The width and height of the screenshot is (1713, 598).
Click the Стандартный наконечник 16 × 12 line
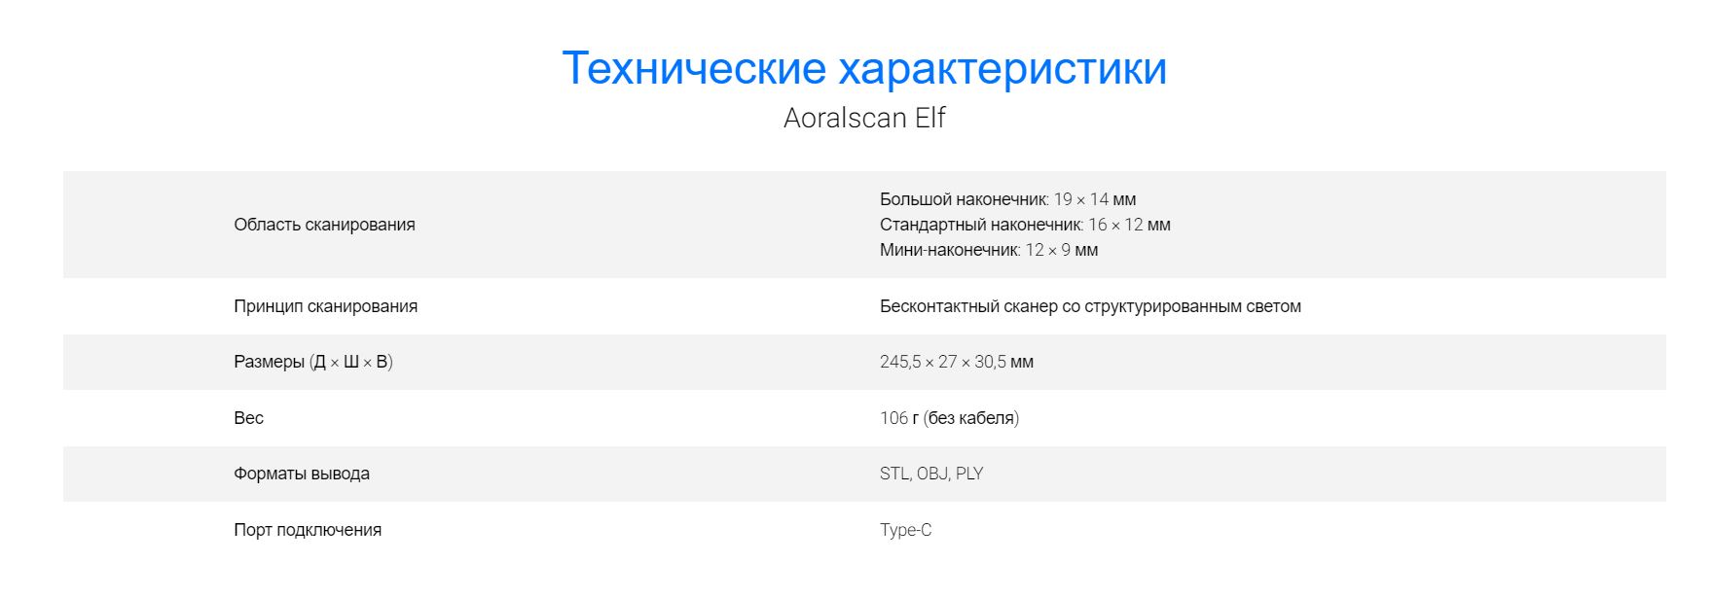[1025, 225]
